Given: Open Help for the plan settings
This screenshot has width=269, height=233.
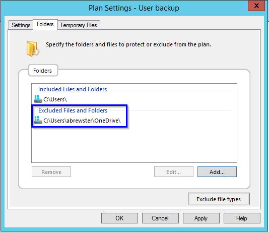Looking at the screenshot, I should pyautogui.click(x=242, y=218).
